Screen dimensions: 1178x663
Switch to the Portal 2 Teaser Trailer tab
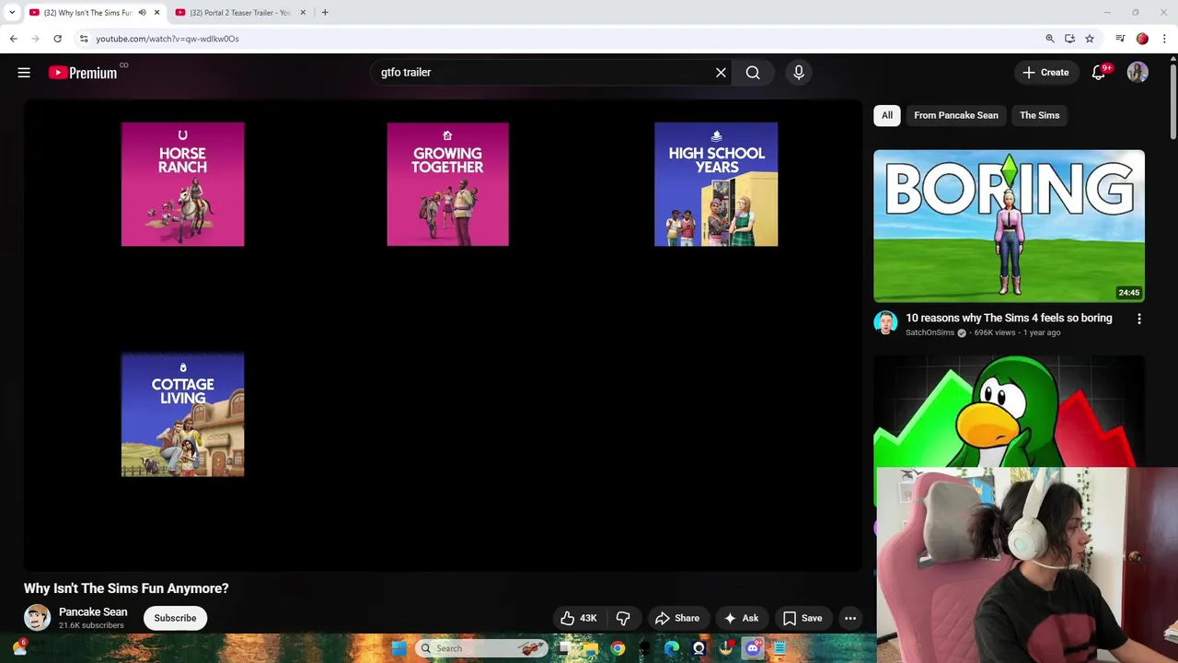coord(240,13)
